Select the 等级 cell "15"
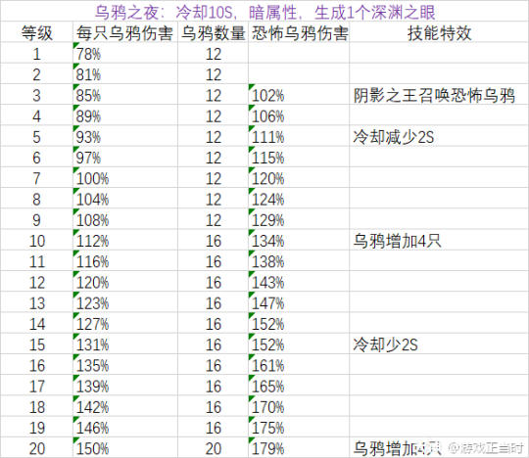The width and height of the screenshot is (529, 458). [37, 344]
